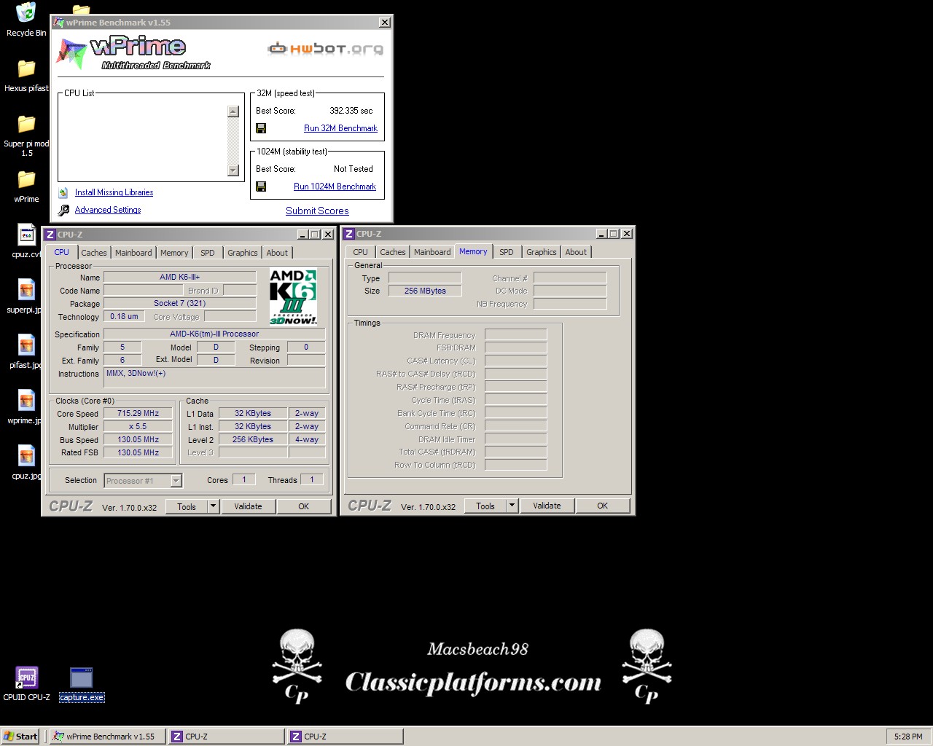933x746 pixels.
Task: Click the Advanced Settings wrench icon
Action: 63,210
